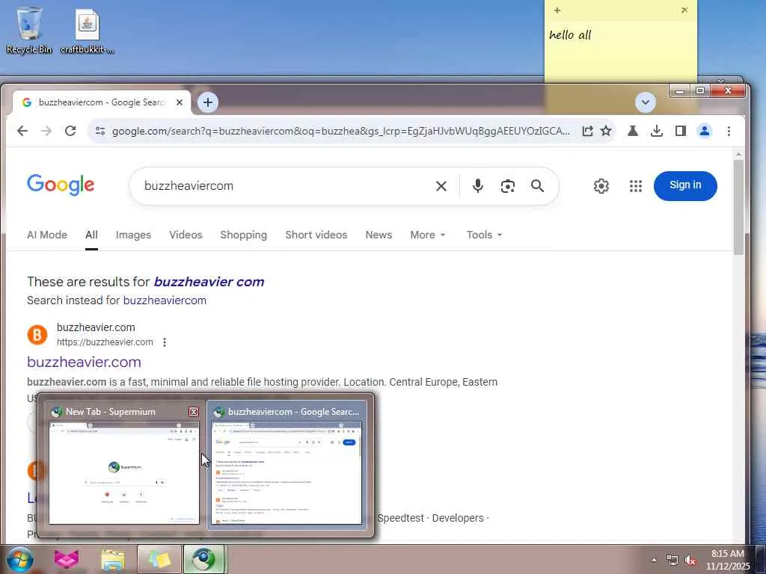Image resolution: width=766 pixels, height=574 pixels.
Task: Switch to Images results tab
Action: click(133, 235)
